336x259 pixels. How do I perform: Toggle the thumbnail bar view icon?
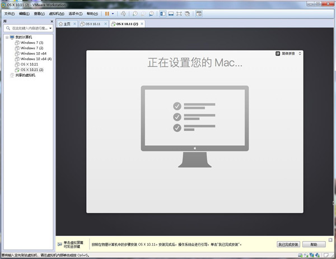(x=171, y=13)
